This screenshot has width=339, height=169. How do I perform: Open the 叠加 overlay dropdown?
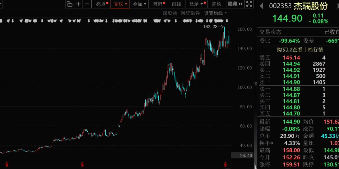click(x=139, y=4)
